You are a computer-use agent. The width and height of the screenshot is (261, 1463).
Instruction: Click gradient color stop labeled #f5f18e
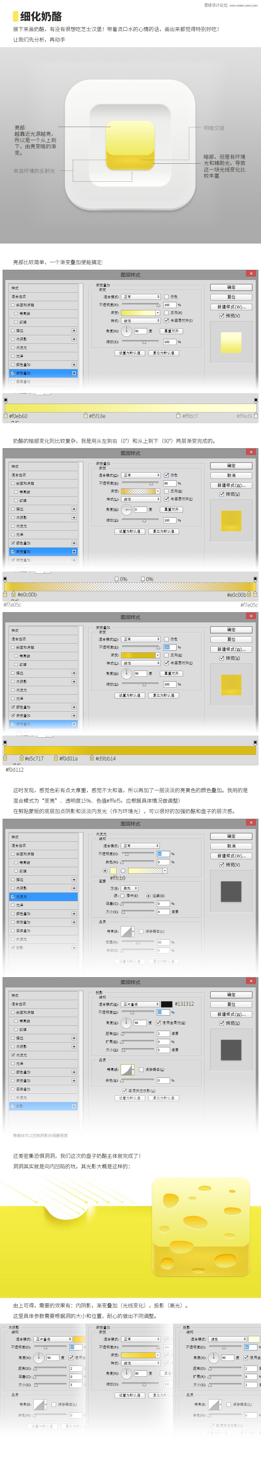[x=85, y=416]
